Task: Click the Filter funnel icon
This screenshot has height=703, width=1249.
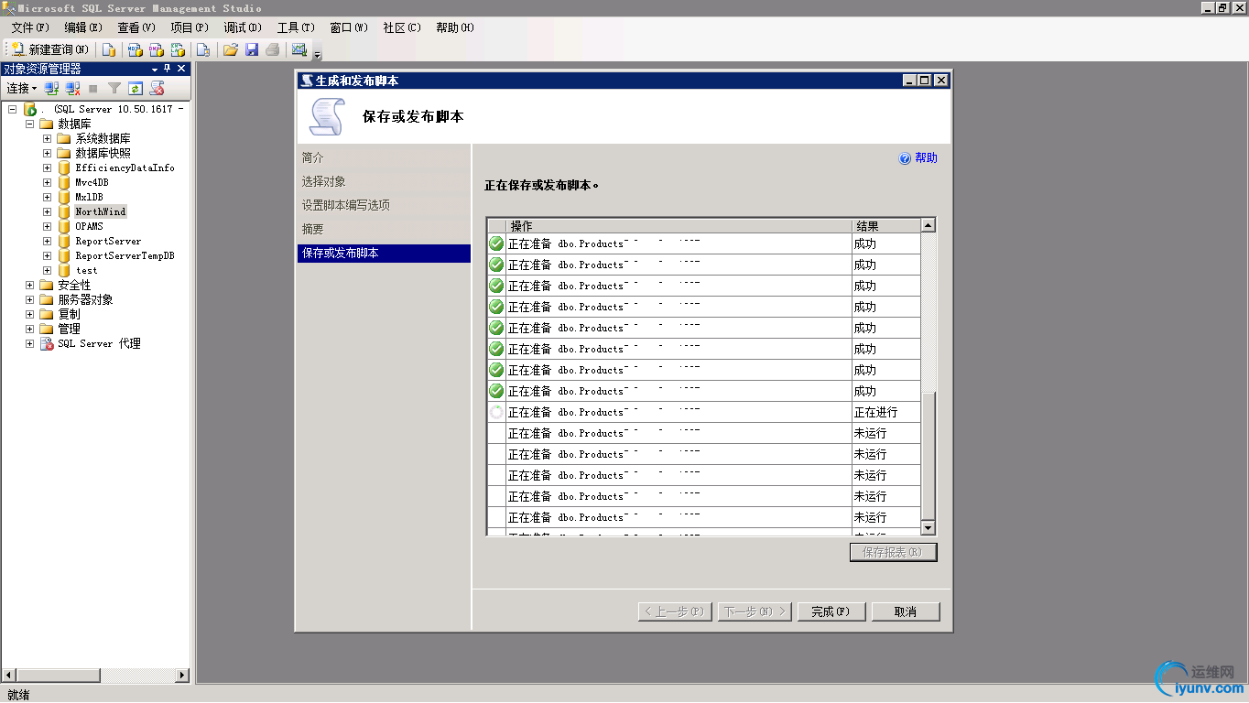Action: (x=114, y=88)
